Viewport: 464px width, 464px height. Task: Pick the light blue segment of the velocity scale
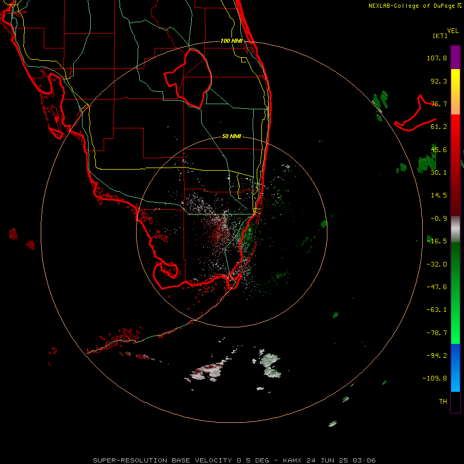click(x=455, y=380)
